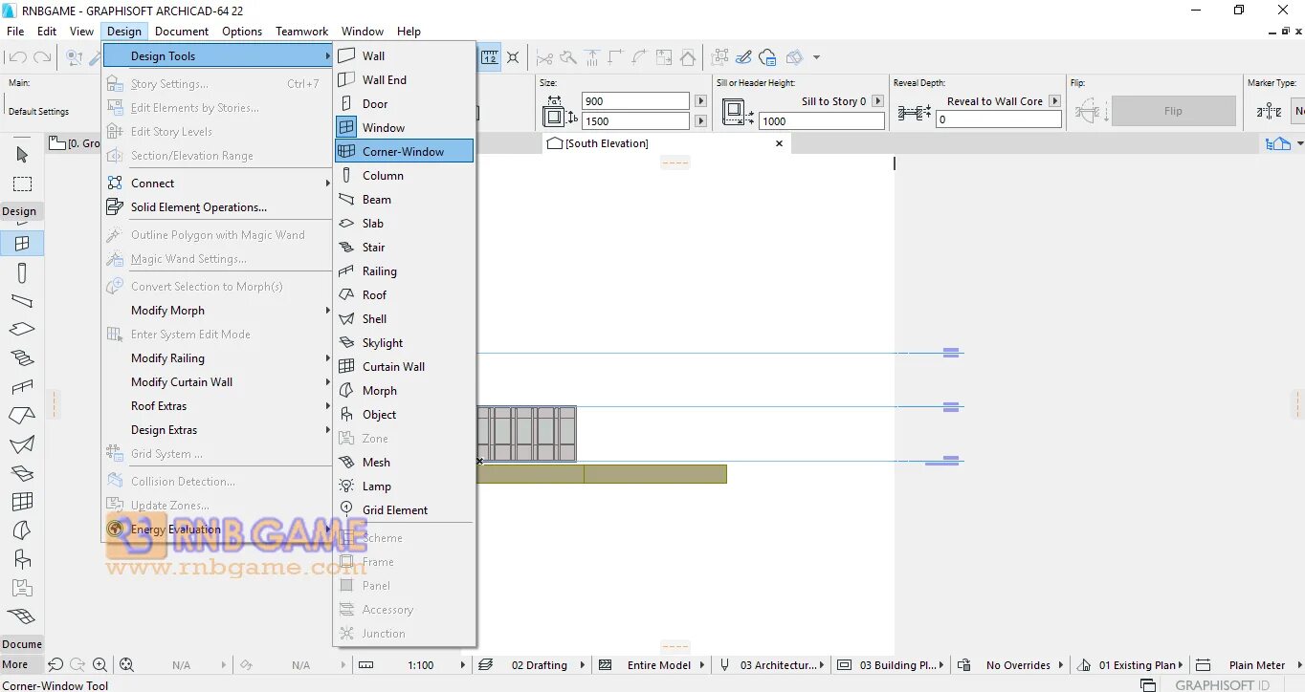This screenshot has height=692, width=1305.
Task: Expand Modify Curtain Wall submenu
Action: coord(217,381)
